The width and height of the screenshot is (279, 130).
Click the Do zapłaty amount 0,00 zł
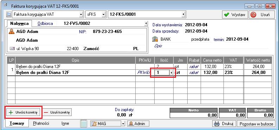tap(125, 115)
